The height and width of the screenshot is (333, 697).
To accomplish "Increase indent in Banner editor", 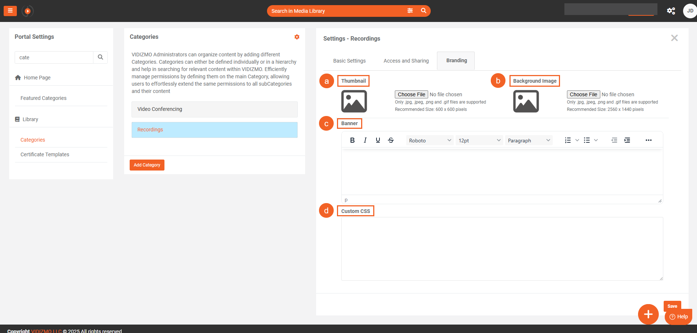I will point(627,141).
